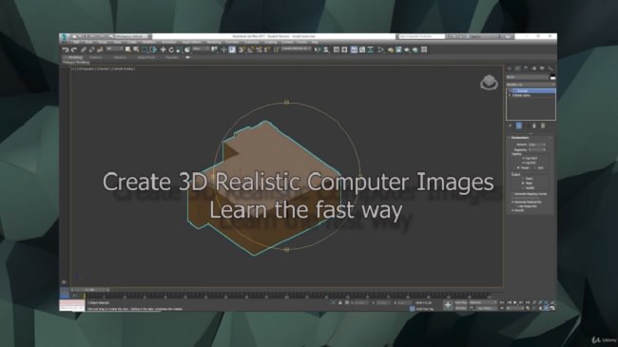The width and height of the screenshot is (618, 347).
Task: Click the search field in title bar
Action: click(x=421, y=36)
